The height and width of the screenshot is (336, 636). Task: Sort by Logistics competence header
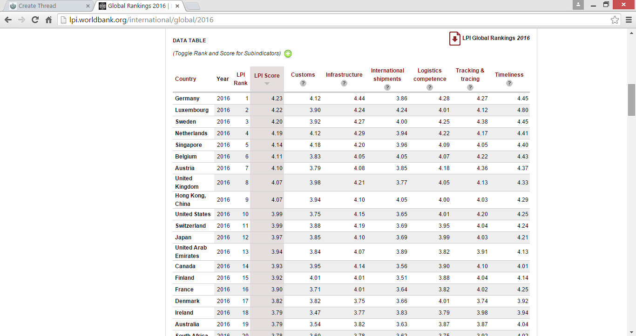coord(430,75)
